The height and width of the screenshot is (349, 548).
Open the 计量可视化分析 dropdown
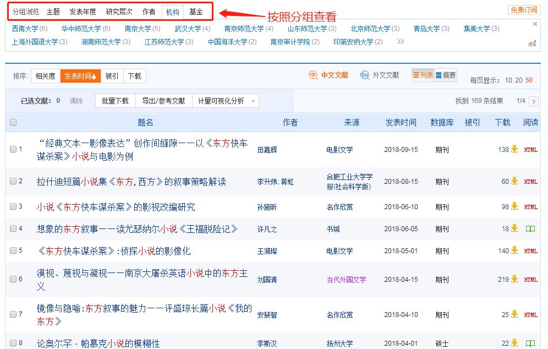226,101
